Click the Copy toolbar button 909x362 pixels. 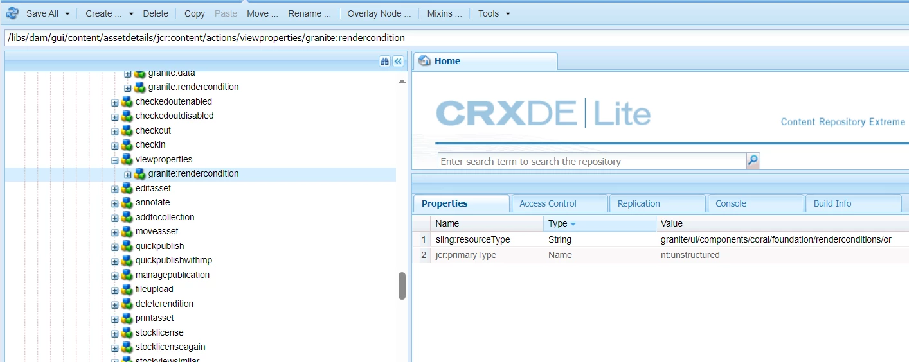tap(195, 13)
